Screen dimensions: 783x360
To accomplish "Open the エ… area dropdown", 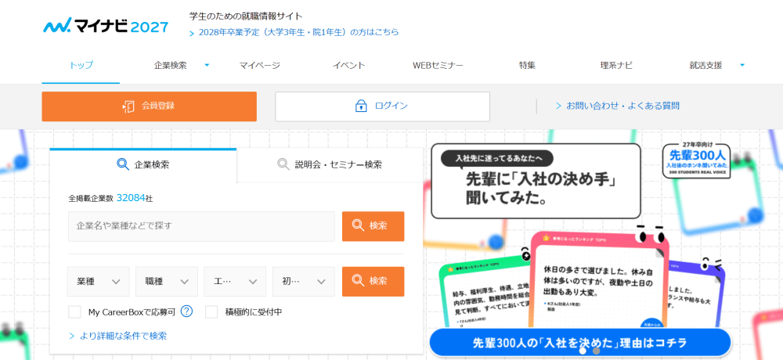I will click(x=235, y=282).
